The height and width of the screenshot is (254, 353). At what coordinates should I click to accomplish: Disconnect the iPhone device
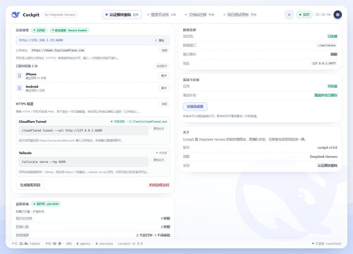click(x=164, y=76)
